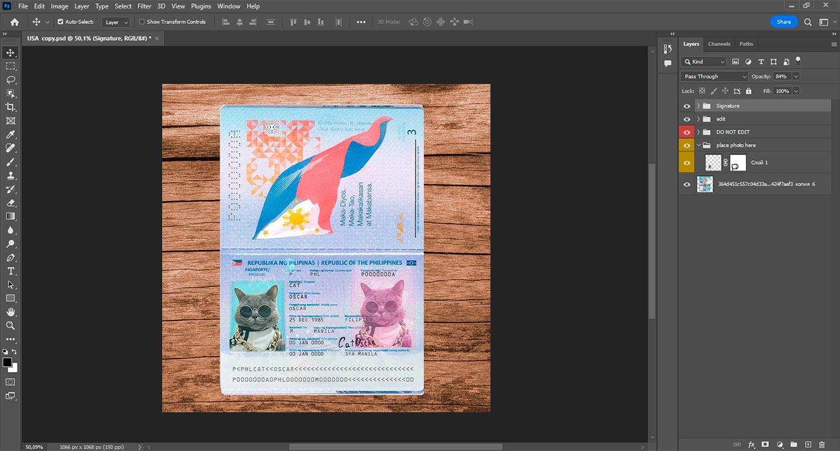The image size is (840, 451).
Task: Expand the Signature group
Action: [x=698, y=106]
